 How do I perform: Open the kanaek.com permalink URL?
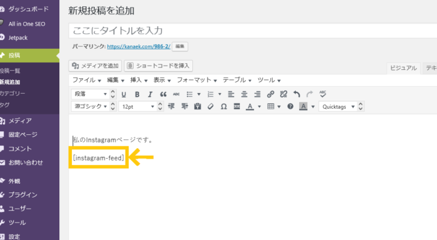point(139,46)
